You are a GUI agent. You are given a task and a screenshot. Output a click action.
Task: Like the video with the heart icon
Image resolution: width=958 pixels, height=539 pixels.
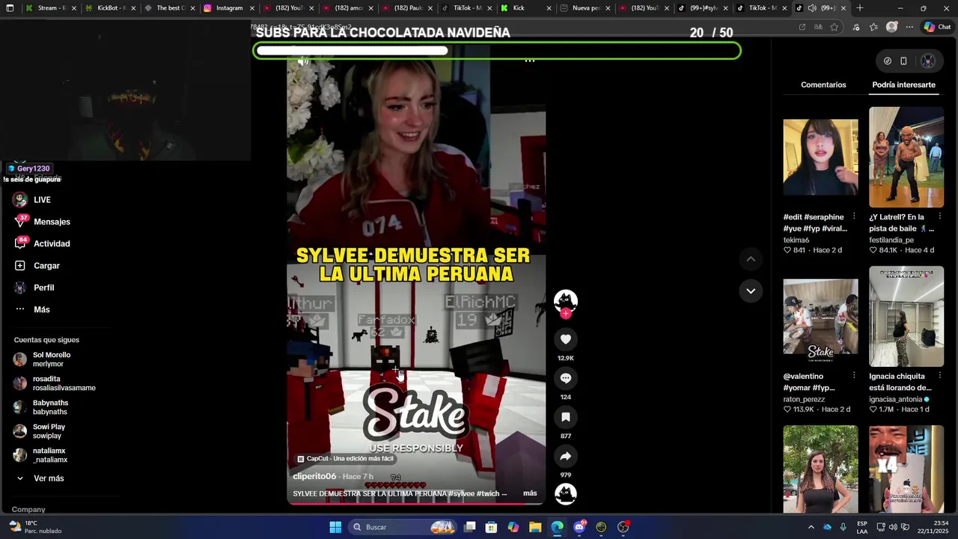pyautogui.click(x=566, y=339)
